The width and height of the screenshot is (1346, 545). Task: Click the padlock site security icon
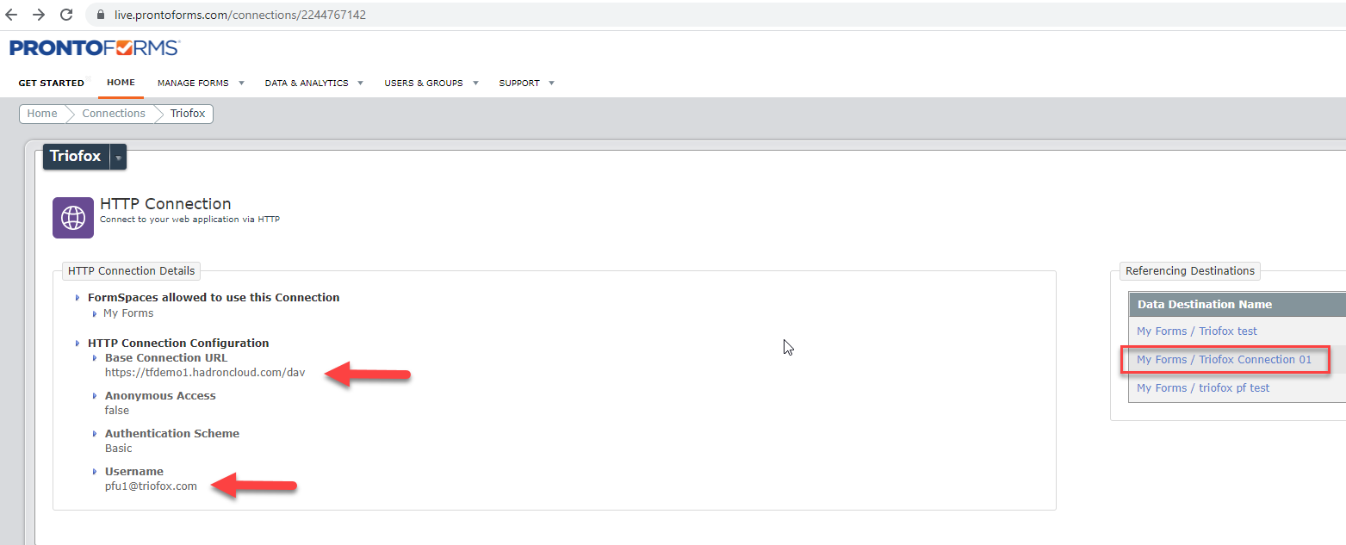pyautogui.click(x=101, y=15)
